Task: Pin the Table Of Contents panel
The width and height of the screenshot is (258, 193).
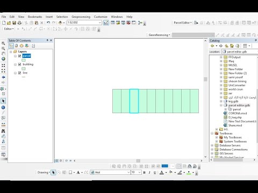Action: (x=47, y=40)
